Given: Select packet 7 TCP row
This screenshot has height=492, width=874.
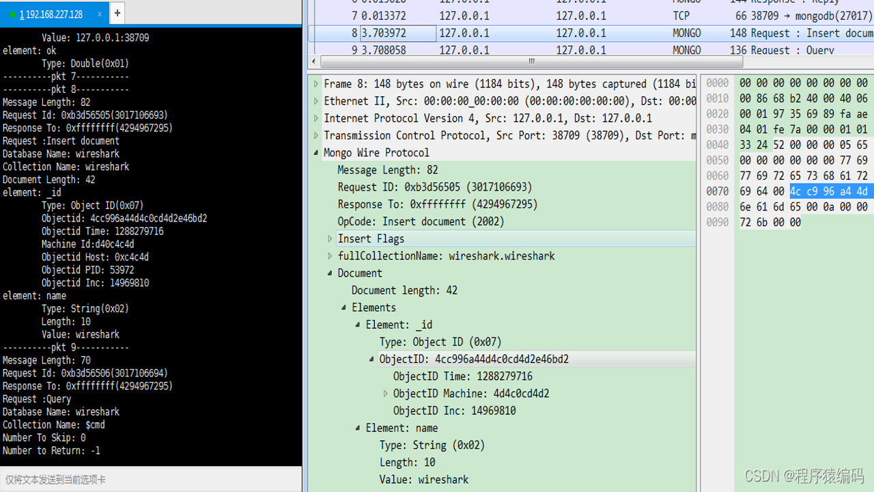Looking at the screenshot, I should pyautogui.click(x=591, y=16).
